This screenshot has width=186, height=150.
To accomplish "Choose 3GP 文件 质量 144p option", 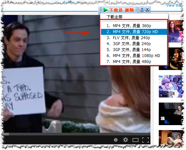I will (134, 50).
